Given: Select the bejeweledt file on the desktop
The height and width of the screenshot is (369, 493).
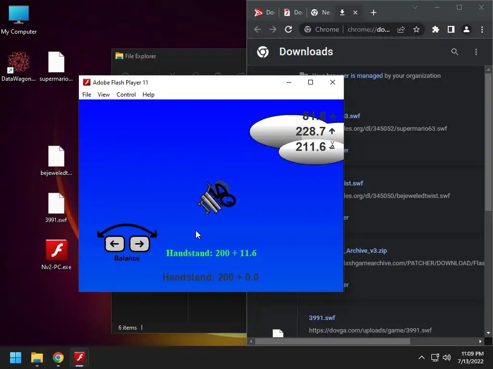Looking at the screenshot, I should tap(56, 160).
